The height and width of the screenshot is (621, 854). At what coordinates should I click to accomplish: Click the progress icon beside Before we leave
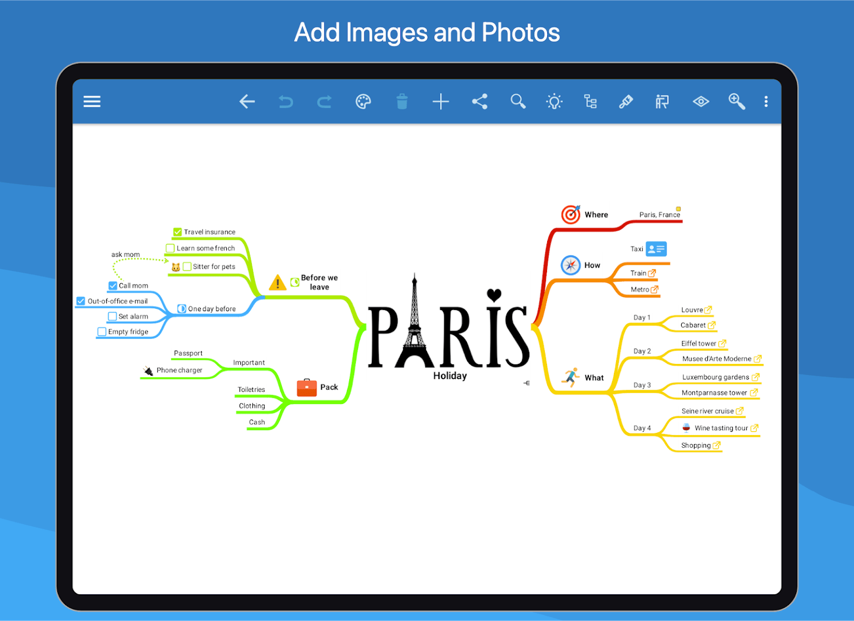pyautogui.click(x=295, y=282)
